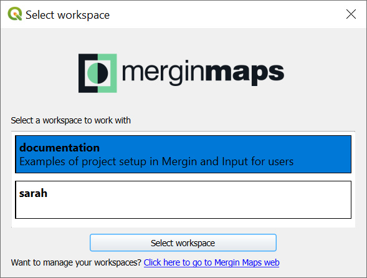This screenshot has height=278, width=367.
Task: Close the Select workspace dialog
Action: click(351, 14)
